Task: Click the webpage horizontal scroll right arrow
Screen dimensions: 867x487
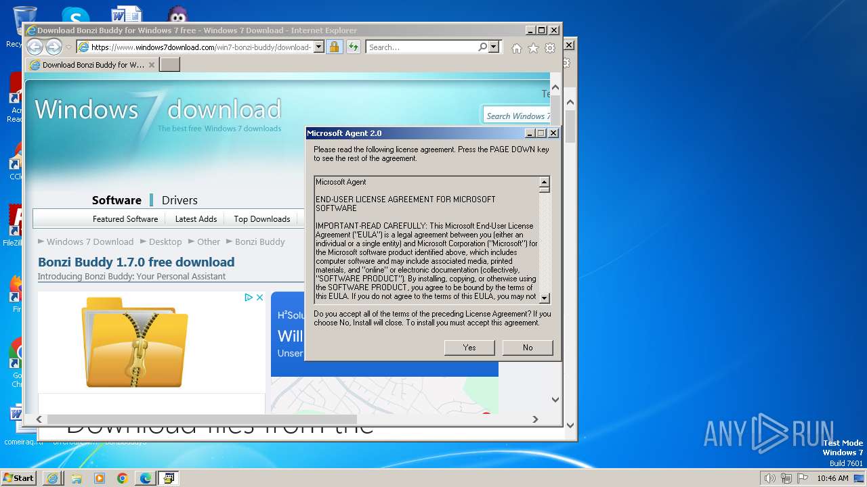Action: [535, 419]
